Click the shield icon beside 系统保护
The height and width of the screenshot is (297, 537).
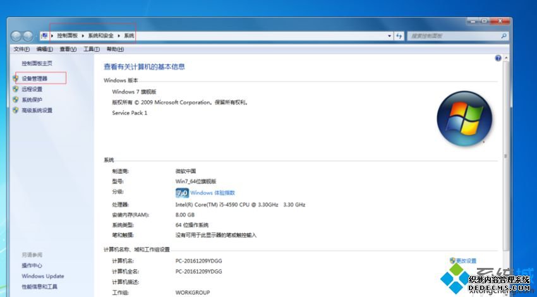[16, 100]
